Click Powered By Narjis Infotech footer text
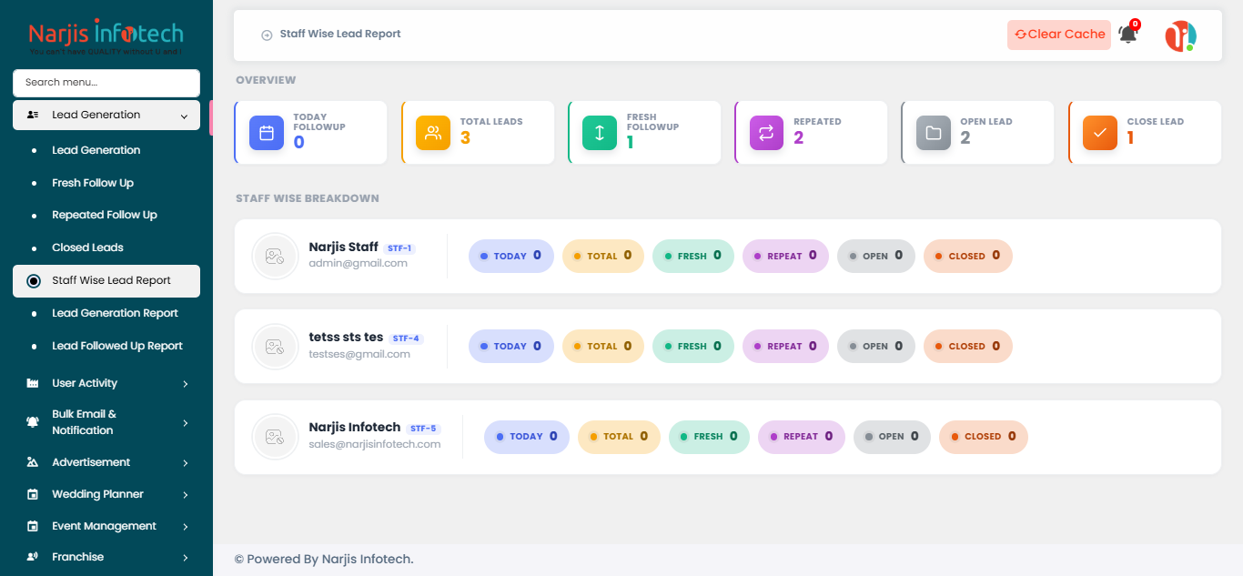Image resolution: width=1243 pixels, height=576 pixels. (324, 559)
